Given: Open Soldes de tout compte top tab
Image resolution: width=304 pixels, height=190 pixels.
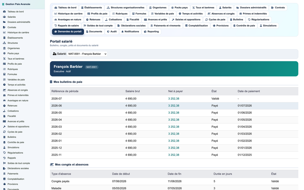Looking at the screenshot, I should click(x=98, y=26).
